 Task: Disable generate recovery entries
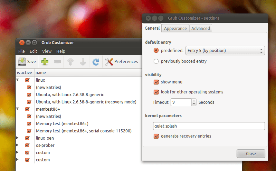tap(156, 136)
